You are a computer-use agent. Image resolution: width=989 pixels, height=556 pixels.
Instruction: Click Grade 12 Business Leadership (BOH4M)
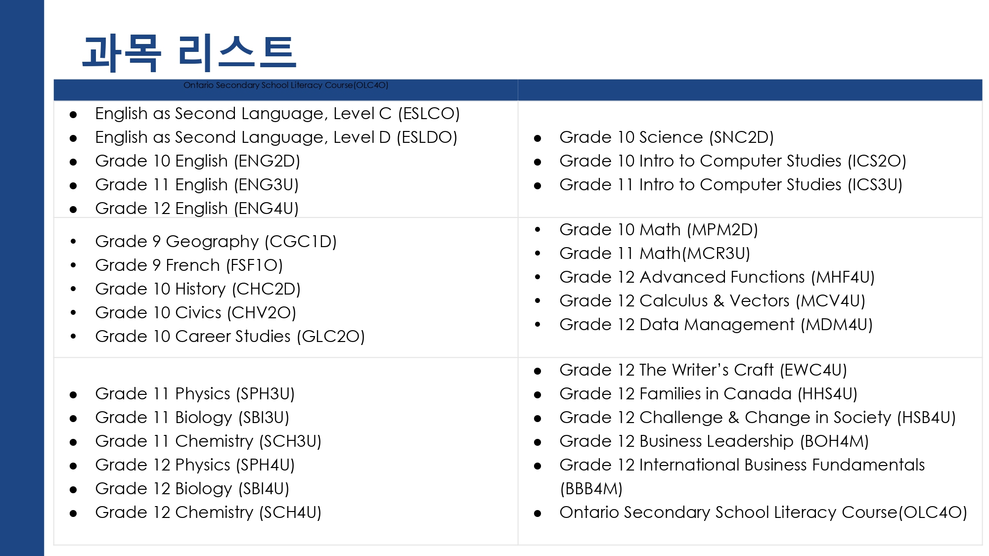tap(714, 441)
